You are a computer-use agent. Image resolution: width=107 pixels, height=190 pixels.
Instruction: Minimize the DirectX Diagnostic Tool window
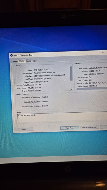103,52
